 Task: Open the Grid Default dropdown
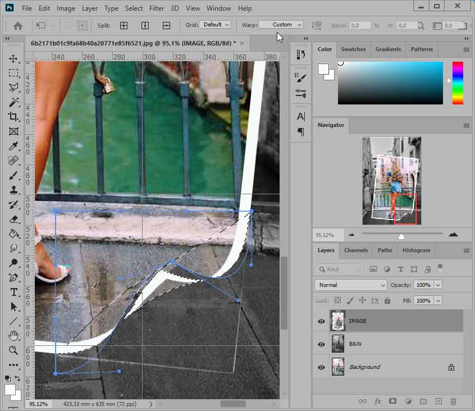click(216, 25)
